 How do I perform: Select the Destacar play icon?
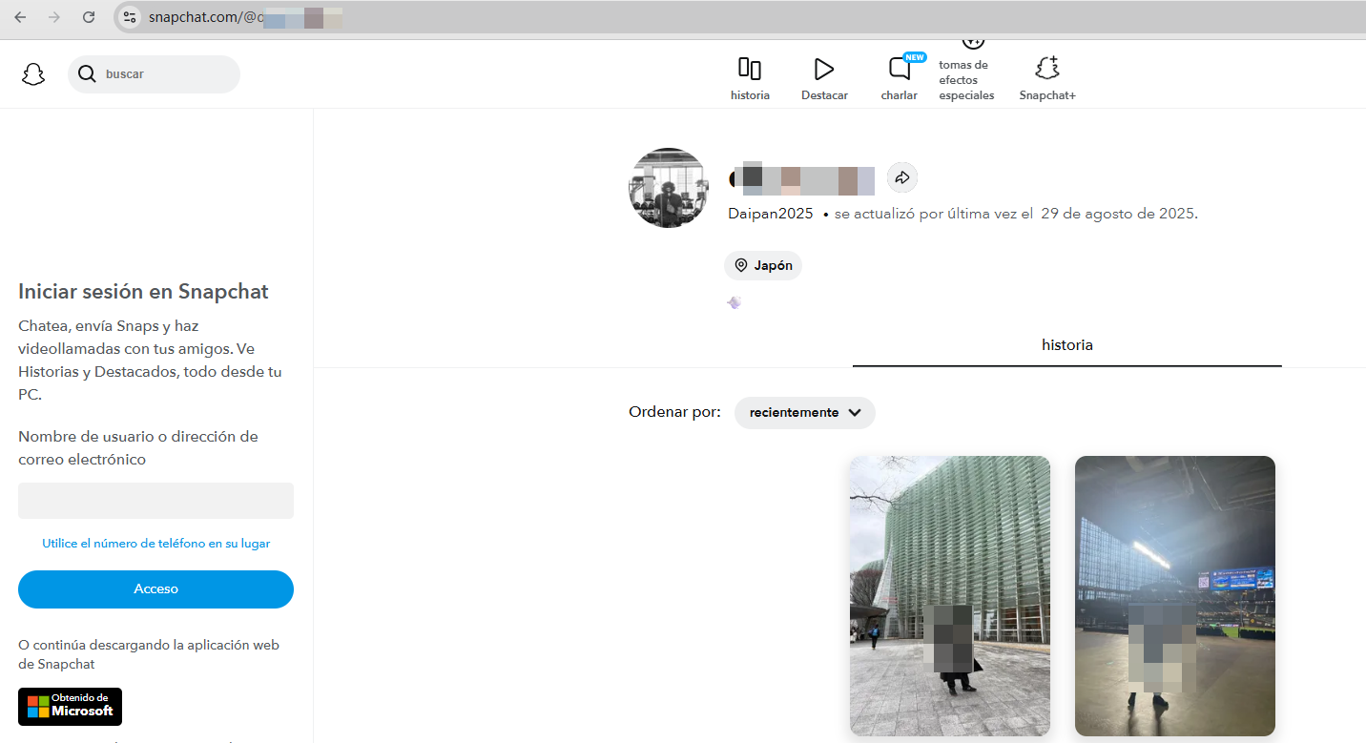(x=823, y=68)
